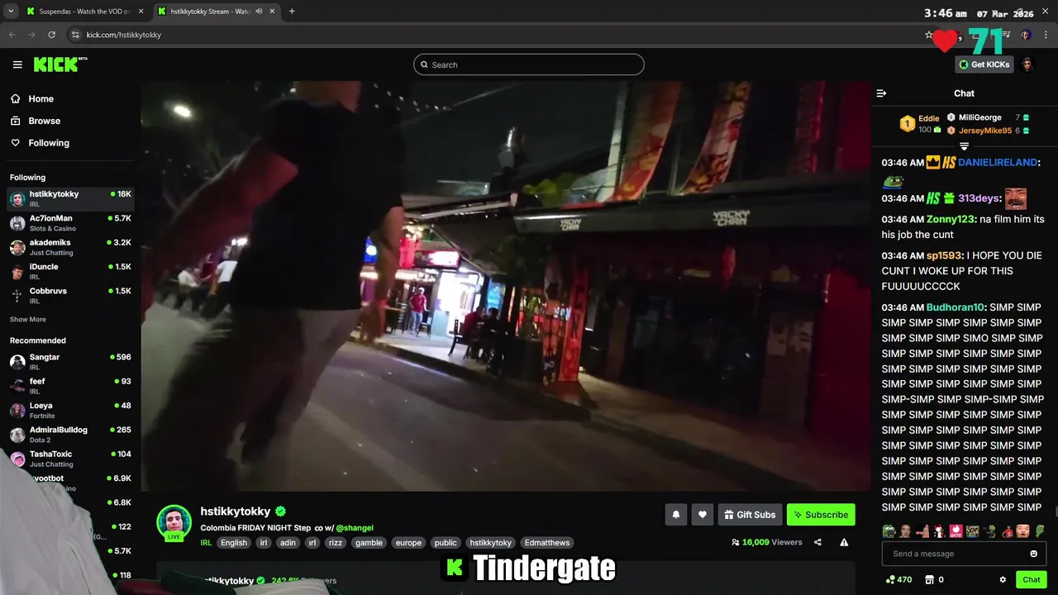
Task: Select the Pepe camera emote in quick emotes
Action: 889,531
